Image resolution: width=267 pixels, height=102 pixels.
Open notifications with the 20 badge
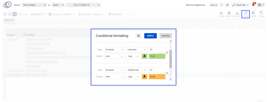[x=253, y=5]
